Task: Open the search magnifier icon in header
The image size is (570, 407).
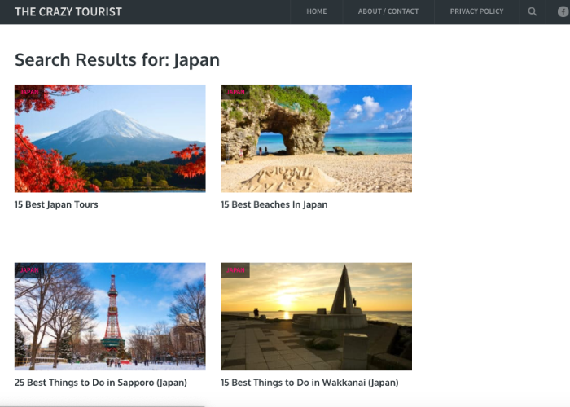Action: pyautogui.click(x=533, y=11)
